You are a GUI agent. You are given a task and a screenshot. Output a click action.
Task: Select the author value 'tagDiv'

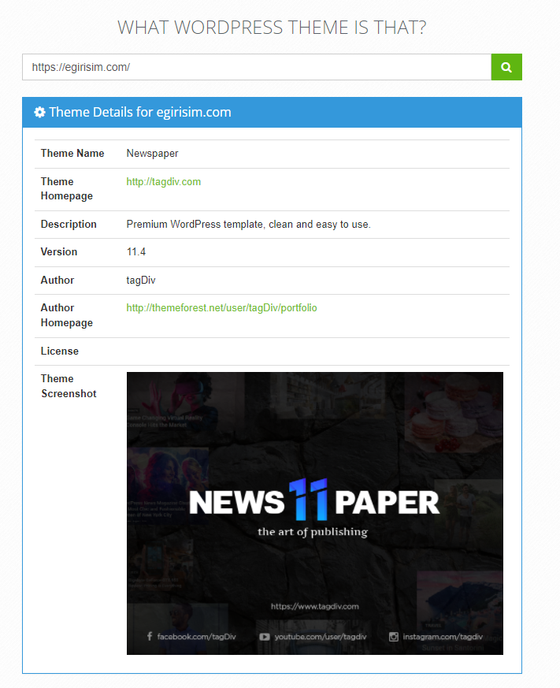click(141, 280)
